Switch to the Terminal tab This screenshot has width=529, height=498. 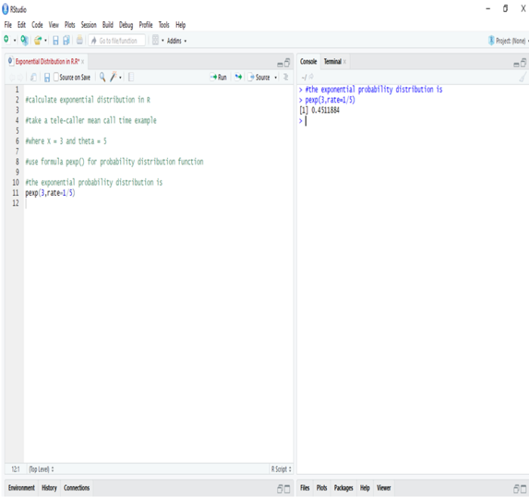click(x=332, y=61)
